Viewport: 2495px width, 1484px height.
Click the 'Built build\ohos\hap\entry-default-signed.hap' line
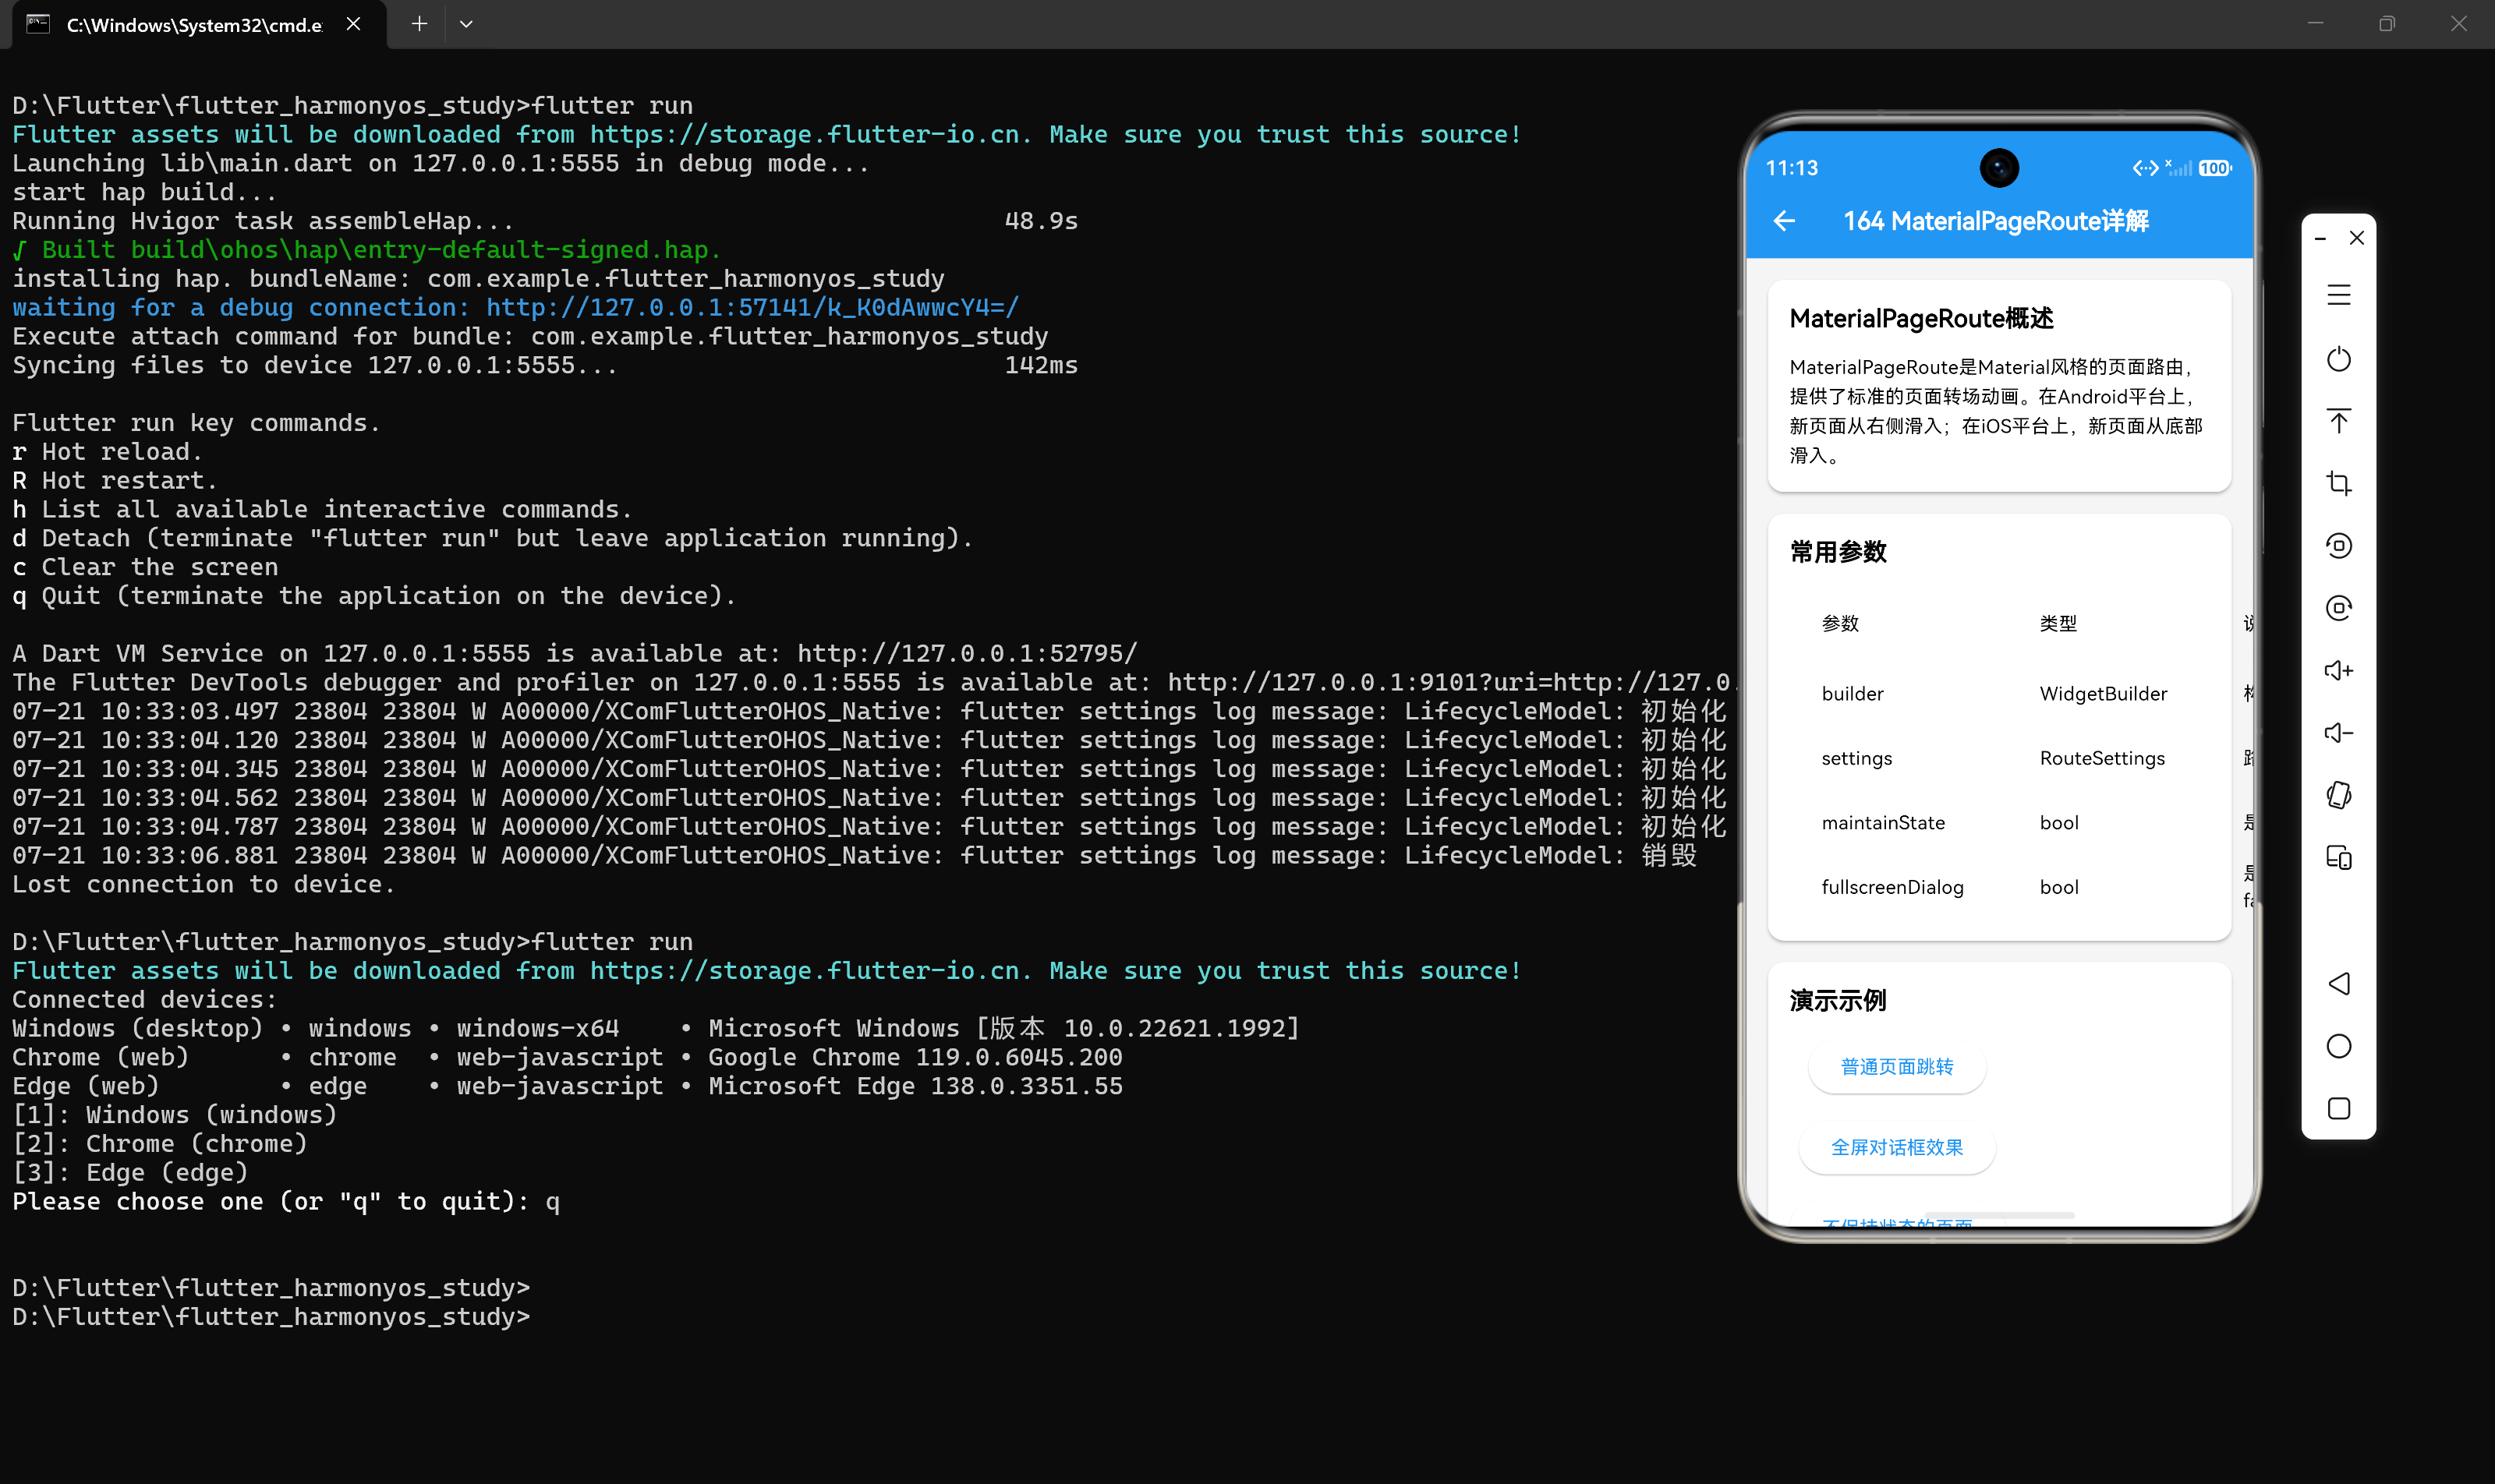coord(366,250)
